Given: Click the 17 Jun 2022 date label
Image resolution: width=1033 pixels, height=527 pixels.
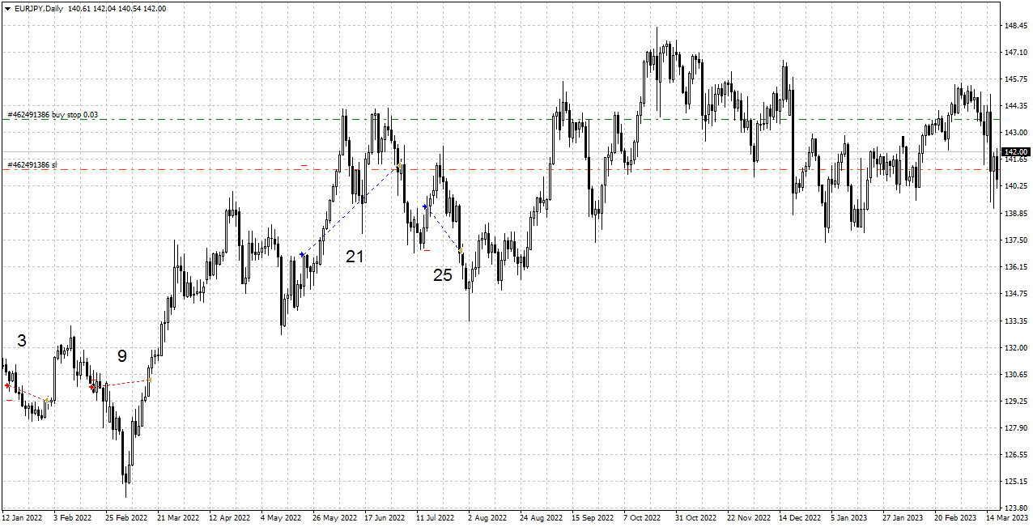Looking at the screenshot, I should [x=385, y=517].
